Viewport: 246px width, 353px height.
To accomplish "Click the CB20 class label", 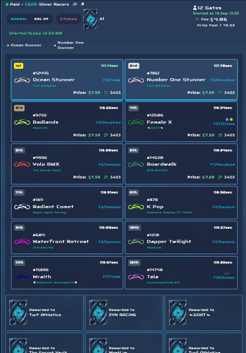I will (x=31, y=4).
